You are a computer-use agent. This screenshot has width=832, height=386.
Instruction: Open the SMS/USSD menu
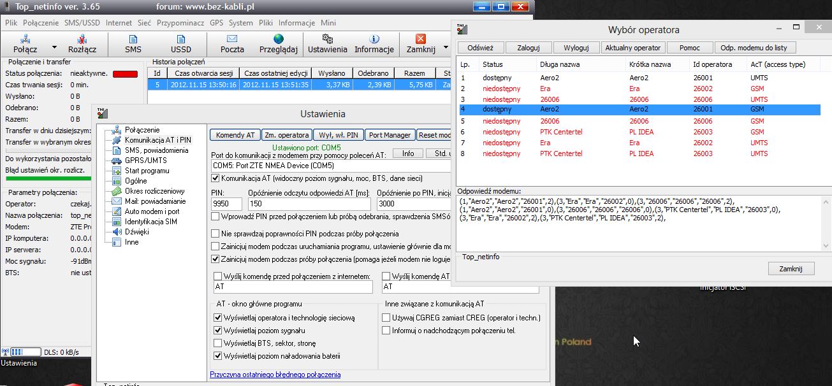(82, 22)
